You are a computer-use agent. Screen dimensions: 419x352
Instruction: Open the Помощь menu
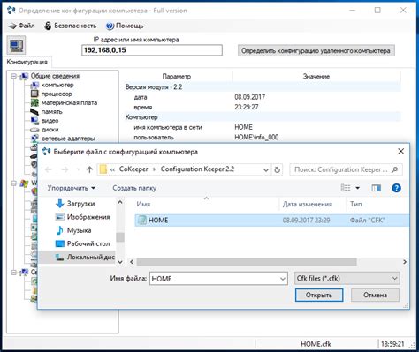click(x=125, y=26)
